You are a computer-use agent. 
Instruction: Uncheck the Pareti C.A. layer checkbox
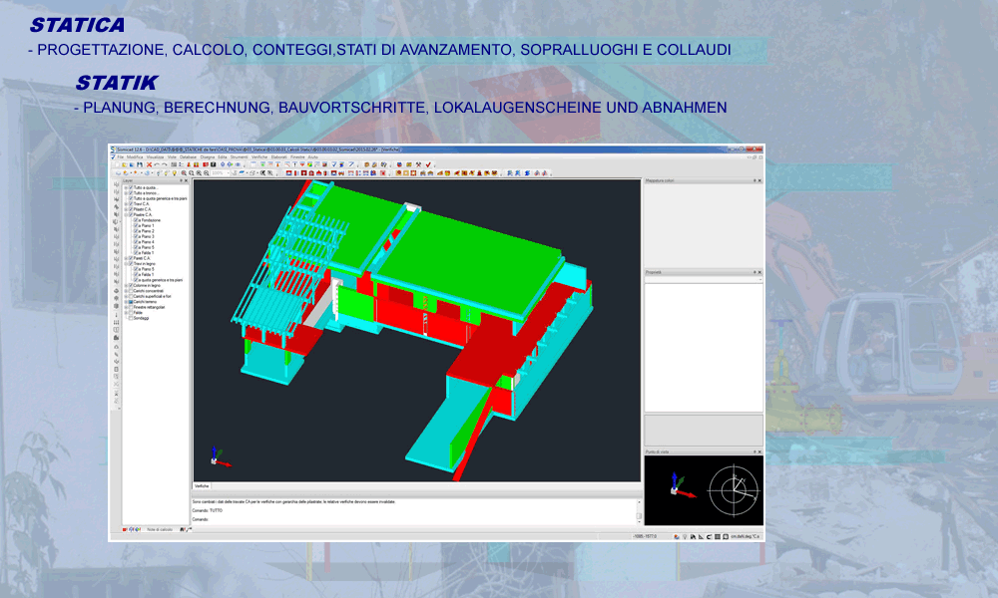point(131,258)
